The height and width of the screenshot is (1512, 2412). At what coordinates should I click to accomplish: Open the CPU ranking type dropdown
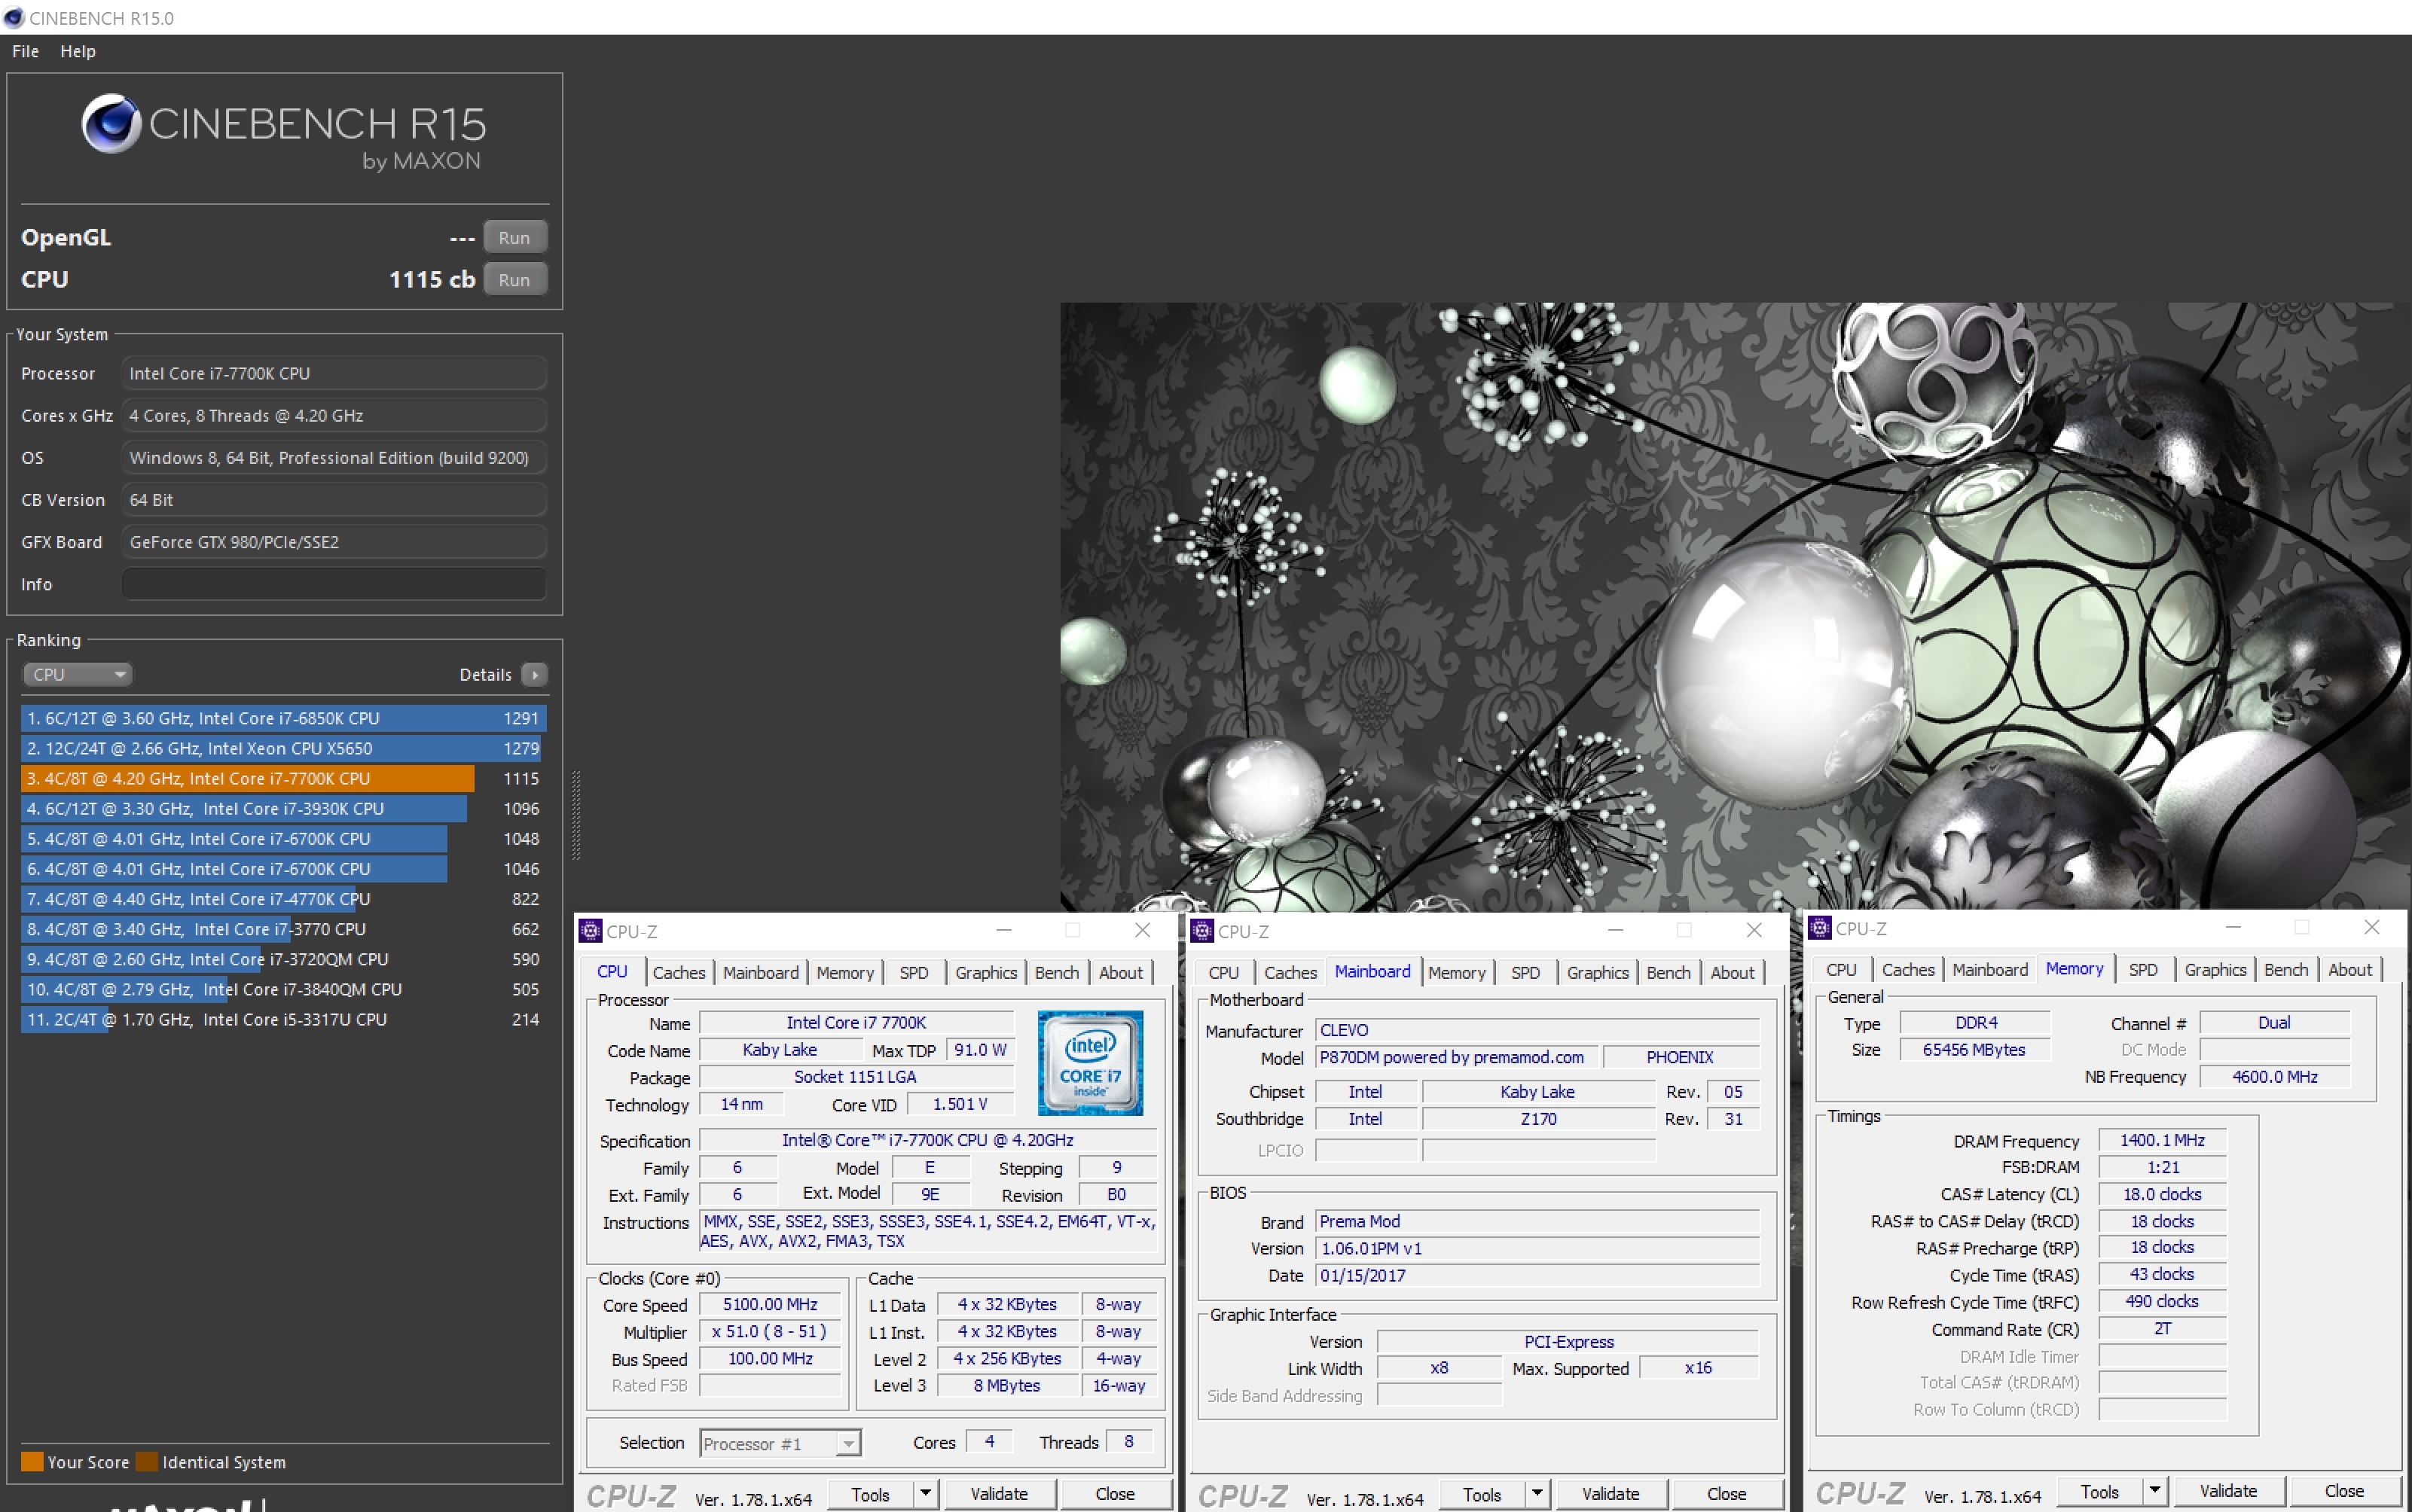click(77, 675)
